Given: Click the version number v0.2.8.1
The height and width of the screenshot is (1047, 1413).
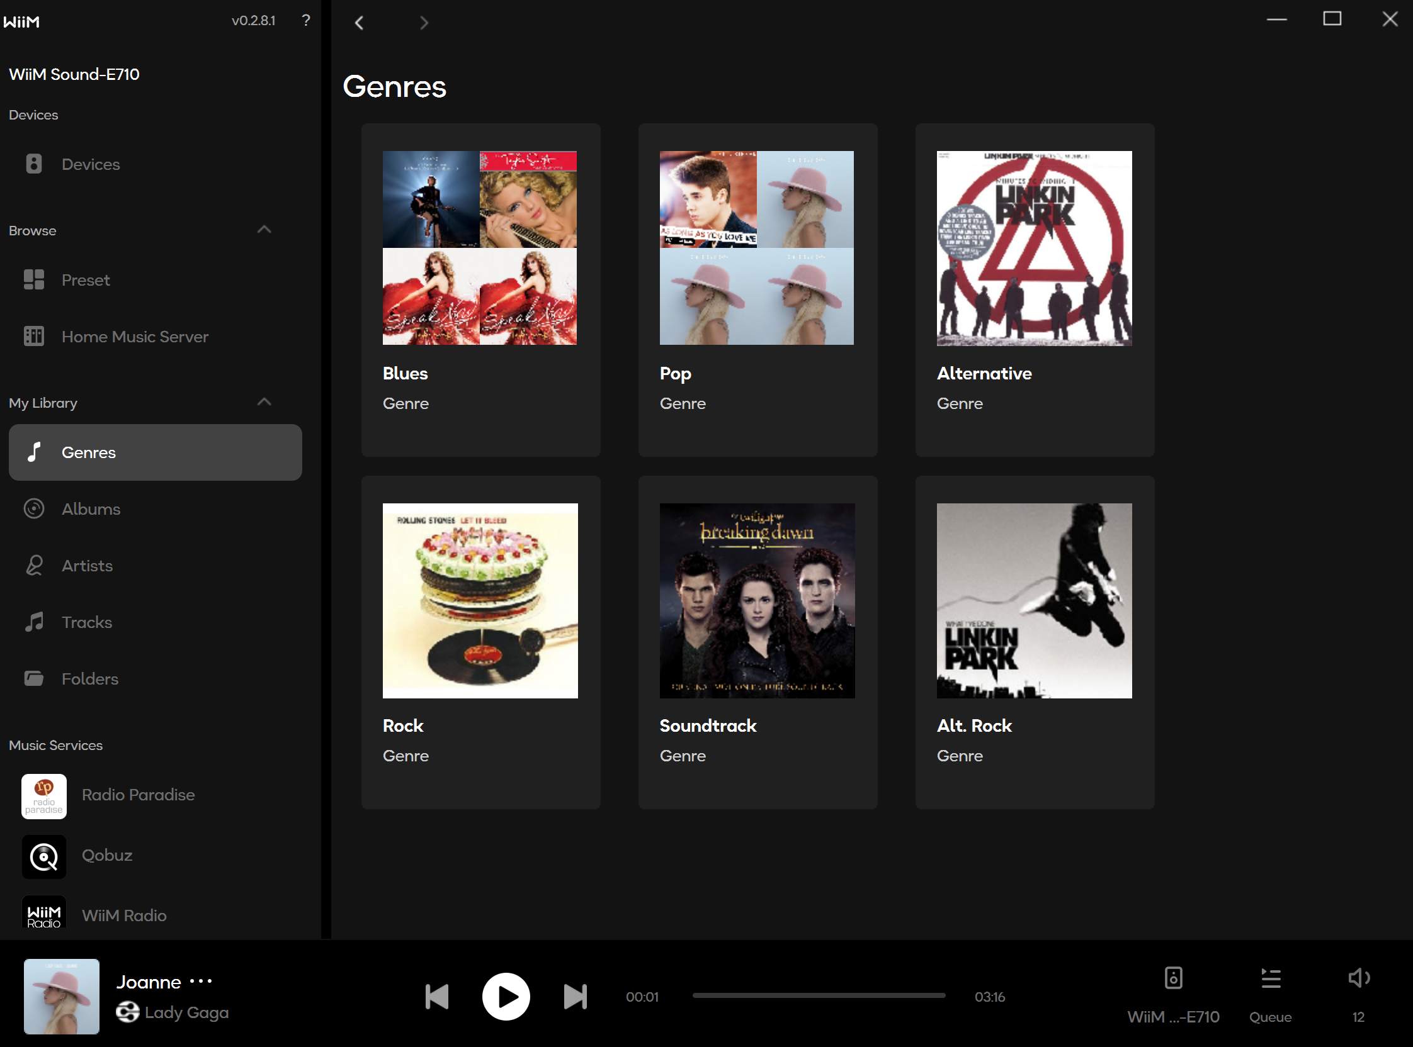Looking at the screenshot, I should (253, 20).
